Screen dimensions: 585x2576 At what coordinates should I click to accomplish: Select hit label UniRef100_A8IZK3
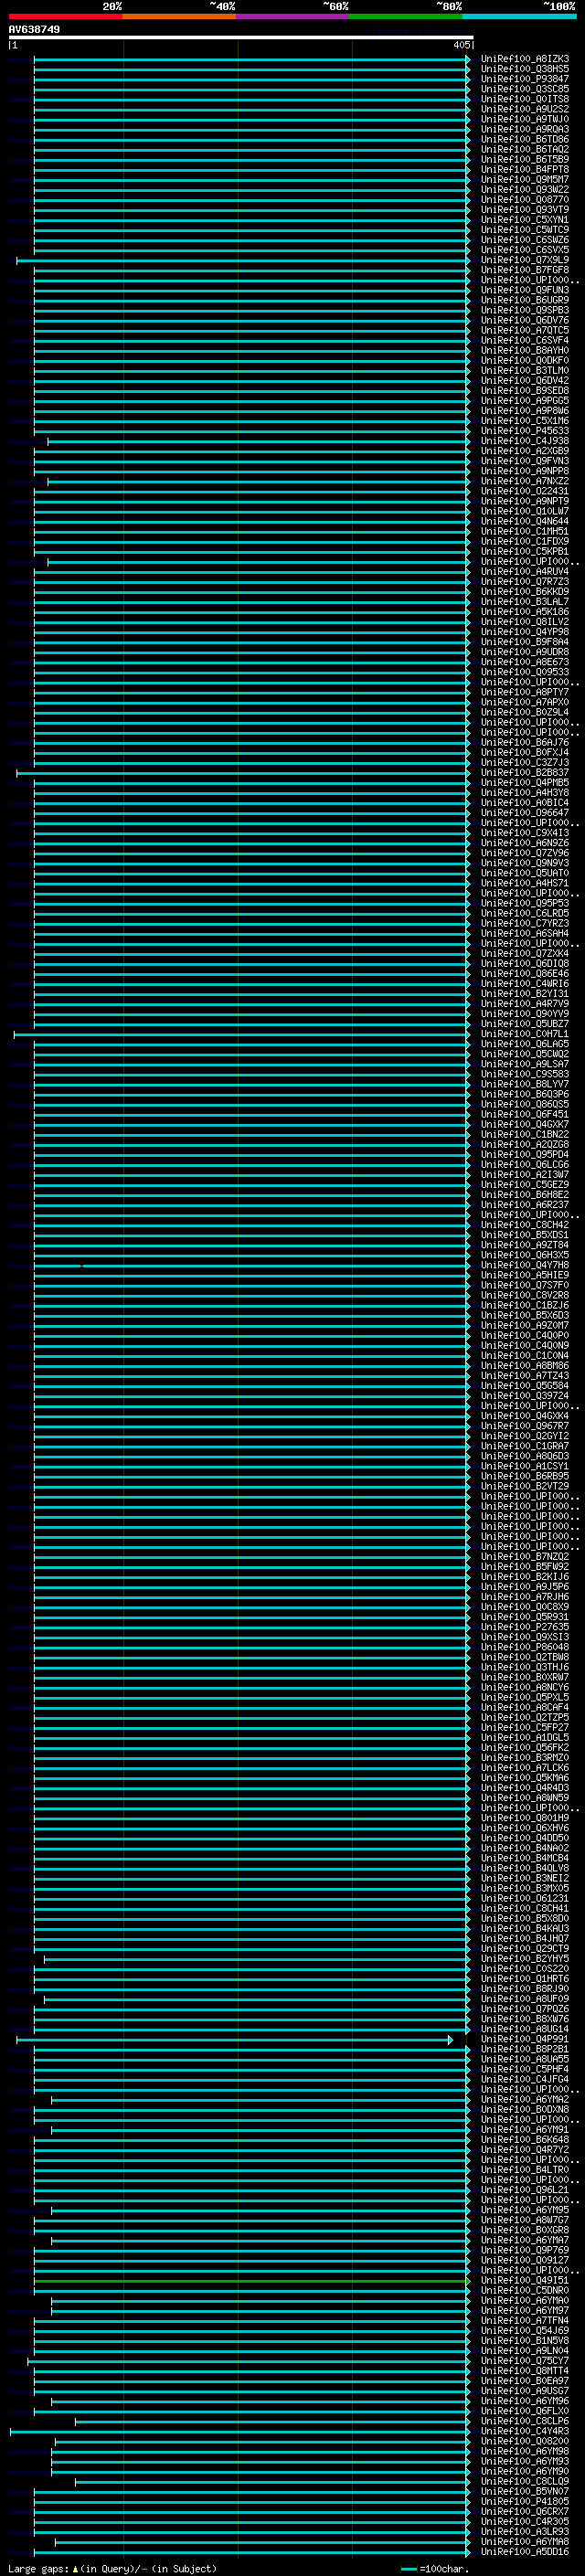click(x=525, y=59)
